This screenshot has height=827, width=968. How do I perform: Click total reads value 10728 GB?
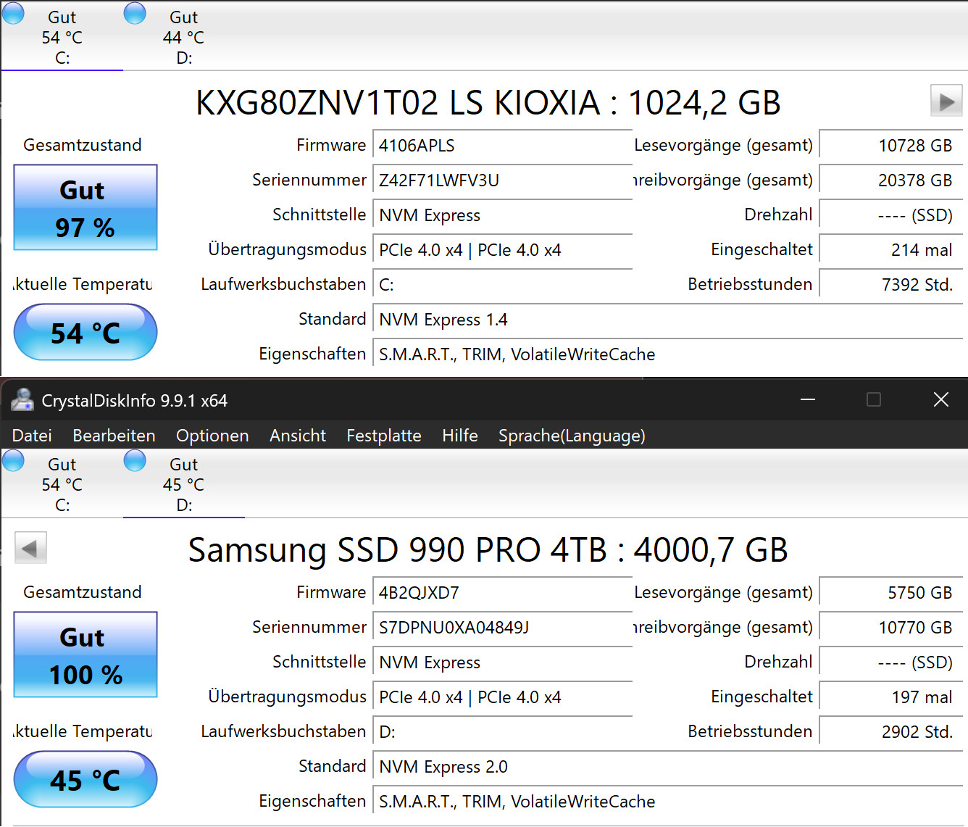[890, 145]
